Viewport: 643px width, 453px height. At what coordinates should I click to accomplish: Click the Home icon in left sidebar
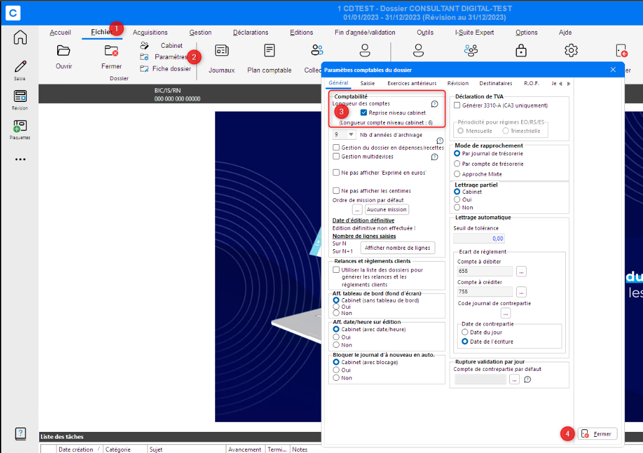point(20,37)
